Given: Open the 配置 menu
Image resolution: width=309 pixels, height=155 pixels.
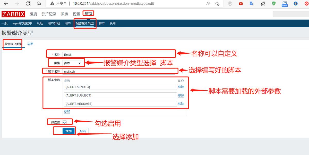Looking at the screenshot, I should pyautogui.click(x=76, y=14).
